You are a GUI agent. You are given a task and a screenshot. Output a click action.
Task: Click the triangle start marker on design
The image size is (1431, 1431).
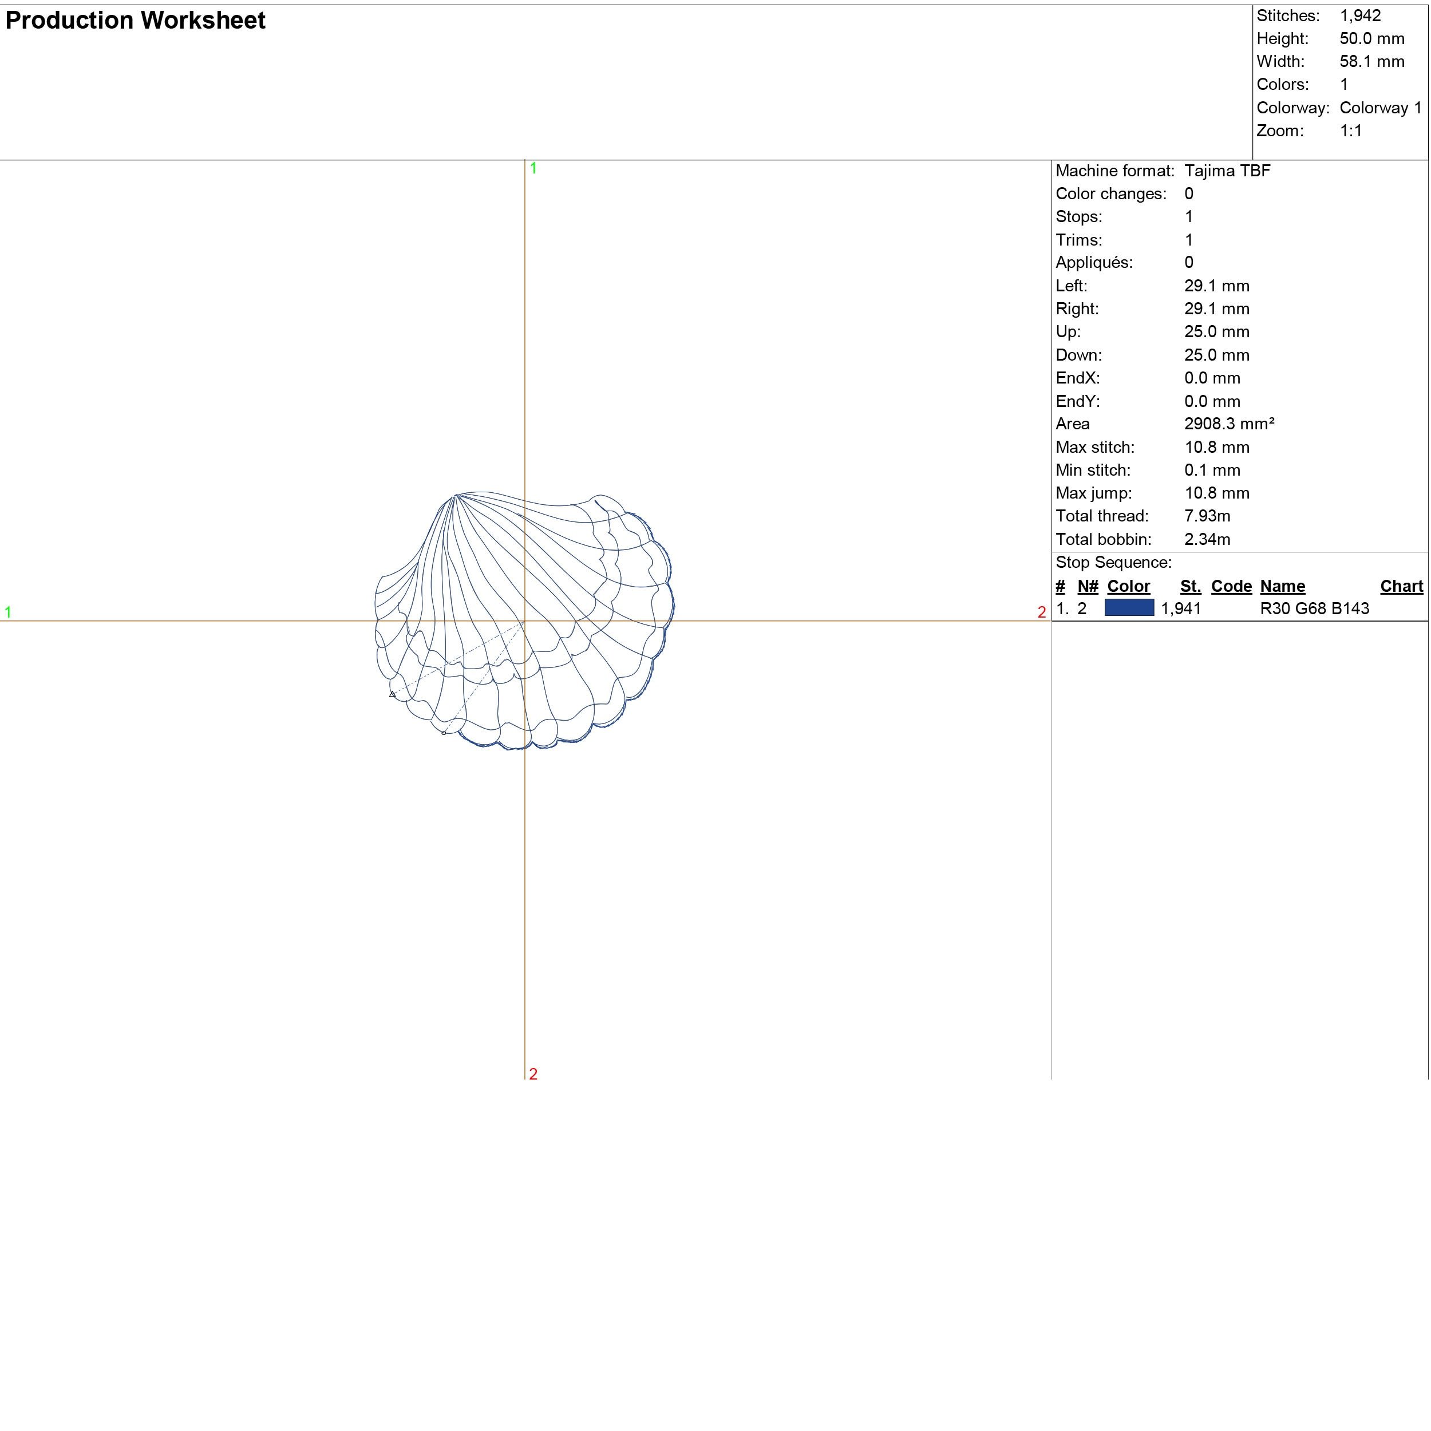point(392,695)
